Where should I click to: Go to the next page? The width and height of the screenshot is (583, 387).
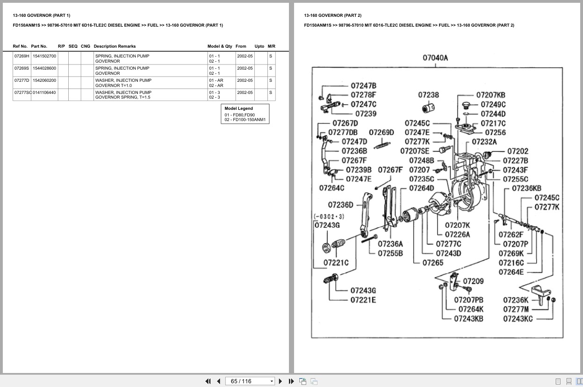click(x=281, y=381)
